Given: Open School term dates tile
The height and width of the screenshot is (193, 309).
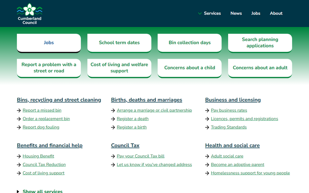Looking at the screenshot, I should pyautogui.click(x=119, y=43).
